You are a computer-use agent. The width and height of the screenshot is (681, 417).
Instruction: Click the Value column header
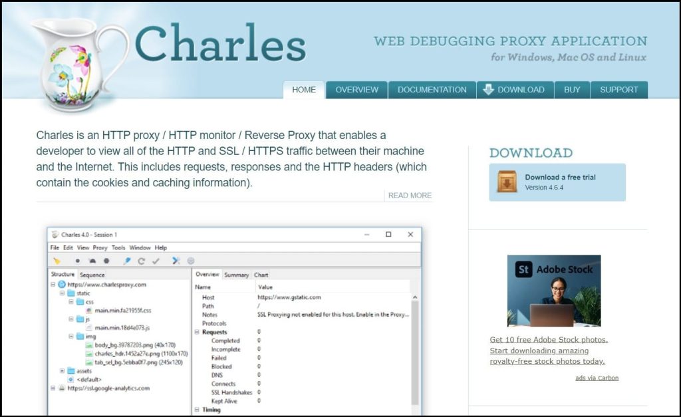coord(265,287)
